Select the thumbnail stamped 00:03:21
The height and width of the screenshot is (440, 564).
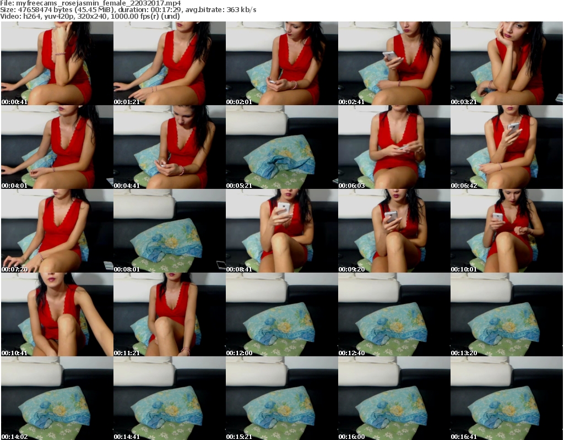point(507,63)
